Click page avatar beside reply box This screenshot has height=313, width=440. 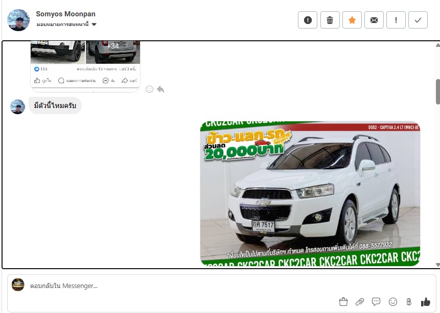18,285
